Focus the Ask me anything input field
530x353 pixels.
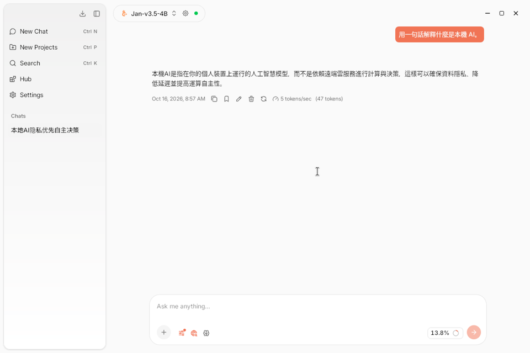coord(318,306)
